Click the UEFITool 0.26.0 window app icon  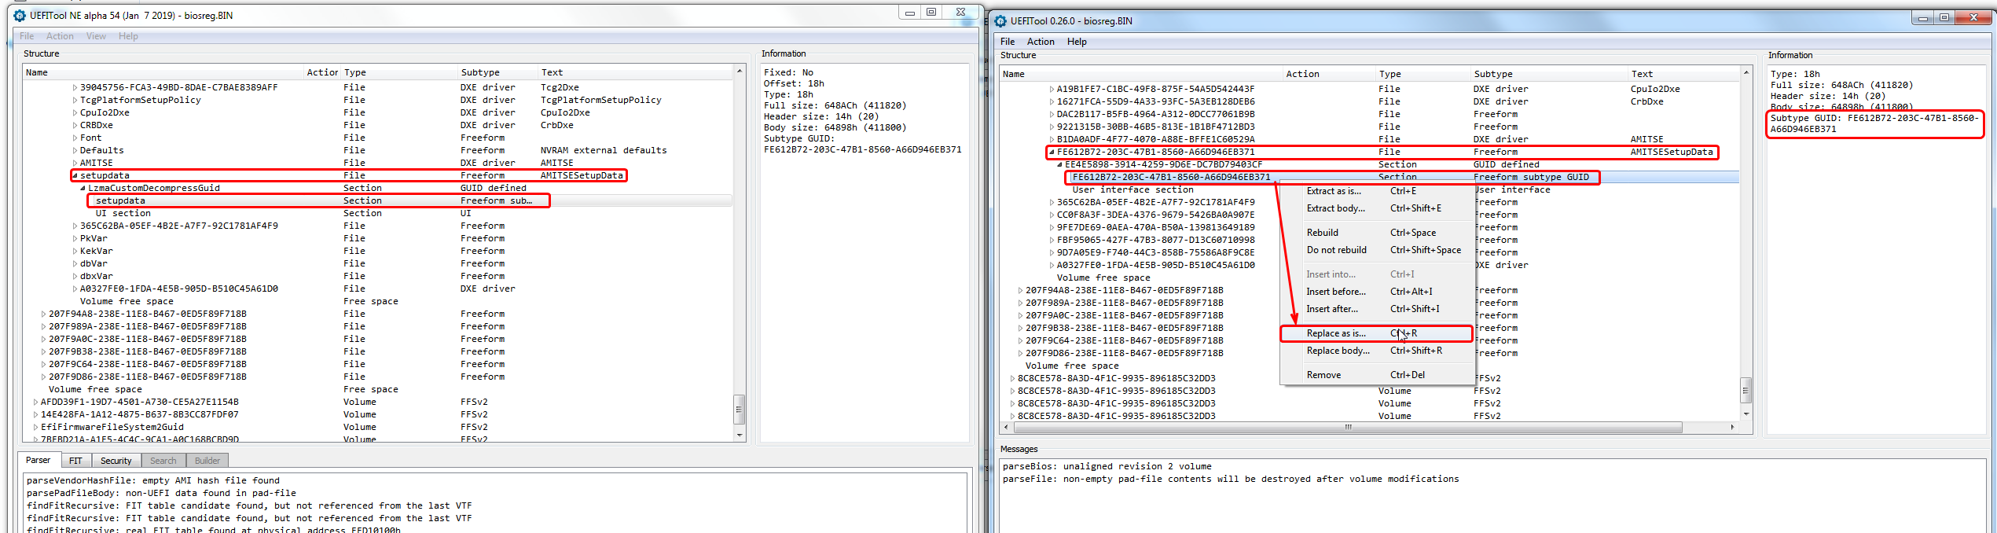click(x=1000, y=21)
